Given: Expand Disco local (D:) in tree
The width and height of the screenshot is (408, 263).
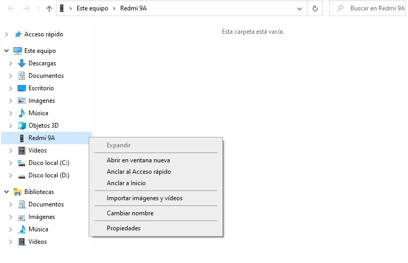Looking at the screenshot, I should 10,175.
